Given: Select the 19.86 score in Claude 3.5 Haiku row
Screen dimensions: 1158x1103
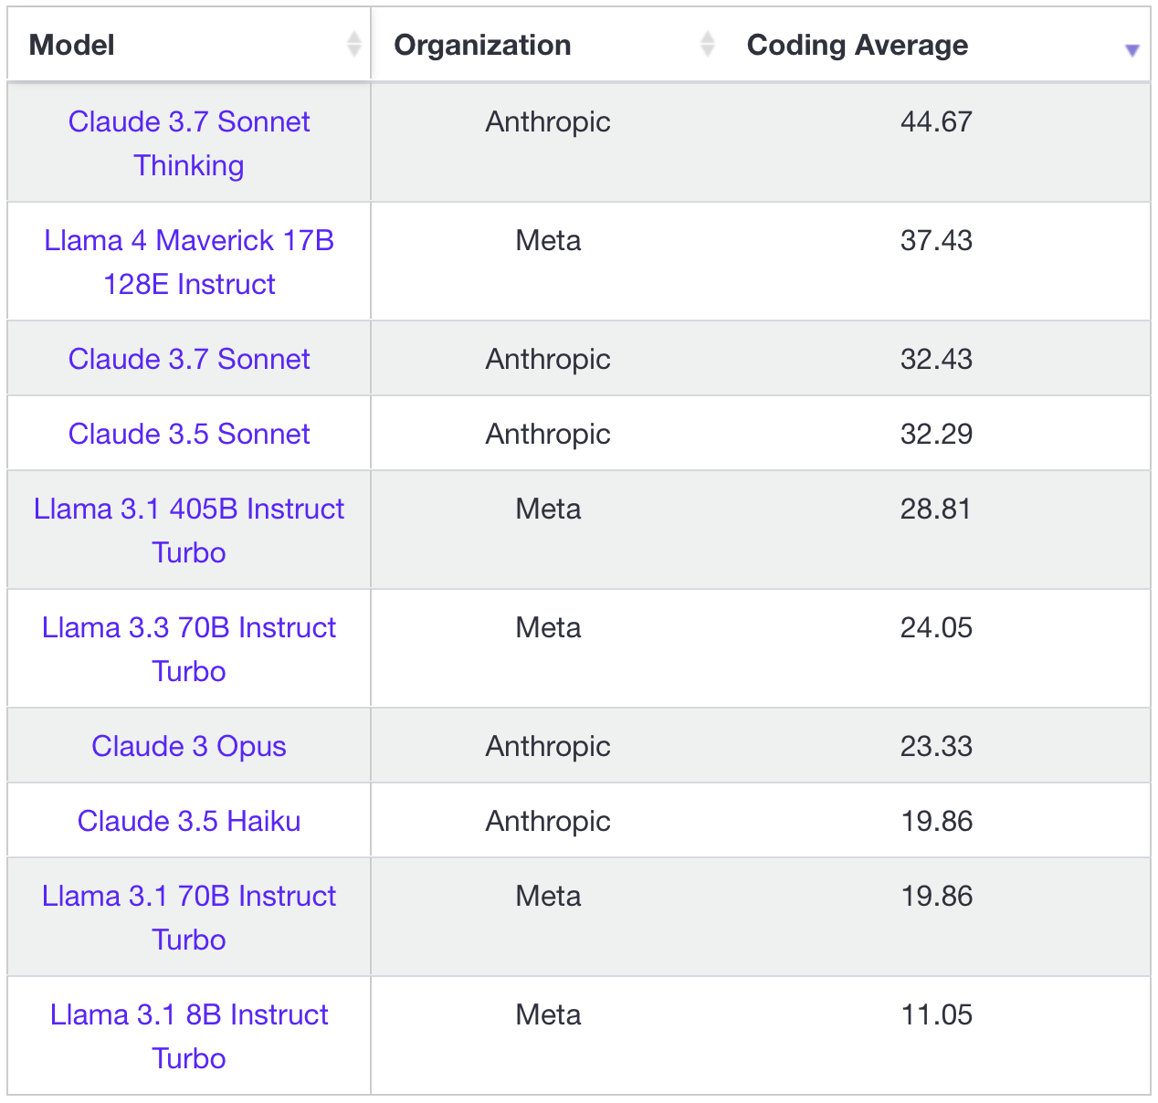Looking at the screenshot, I should tap(936, 821).
